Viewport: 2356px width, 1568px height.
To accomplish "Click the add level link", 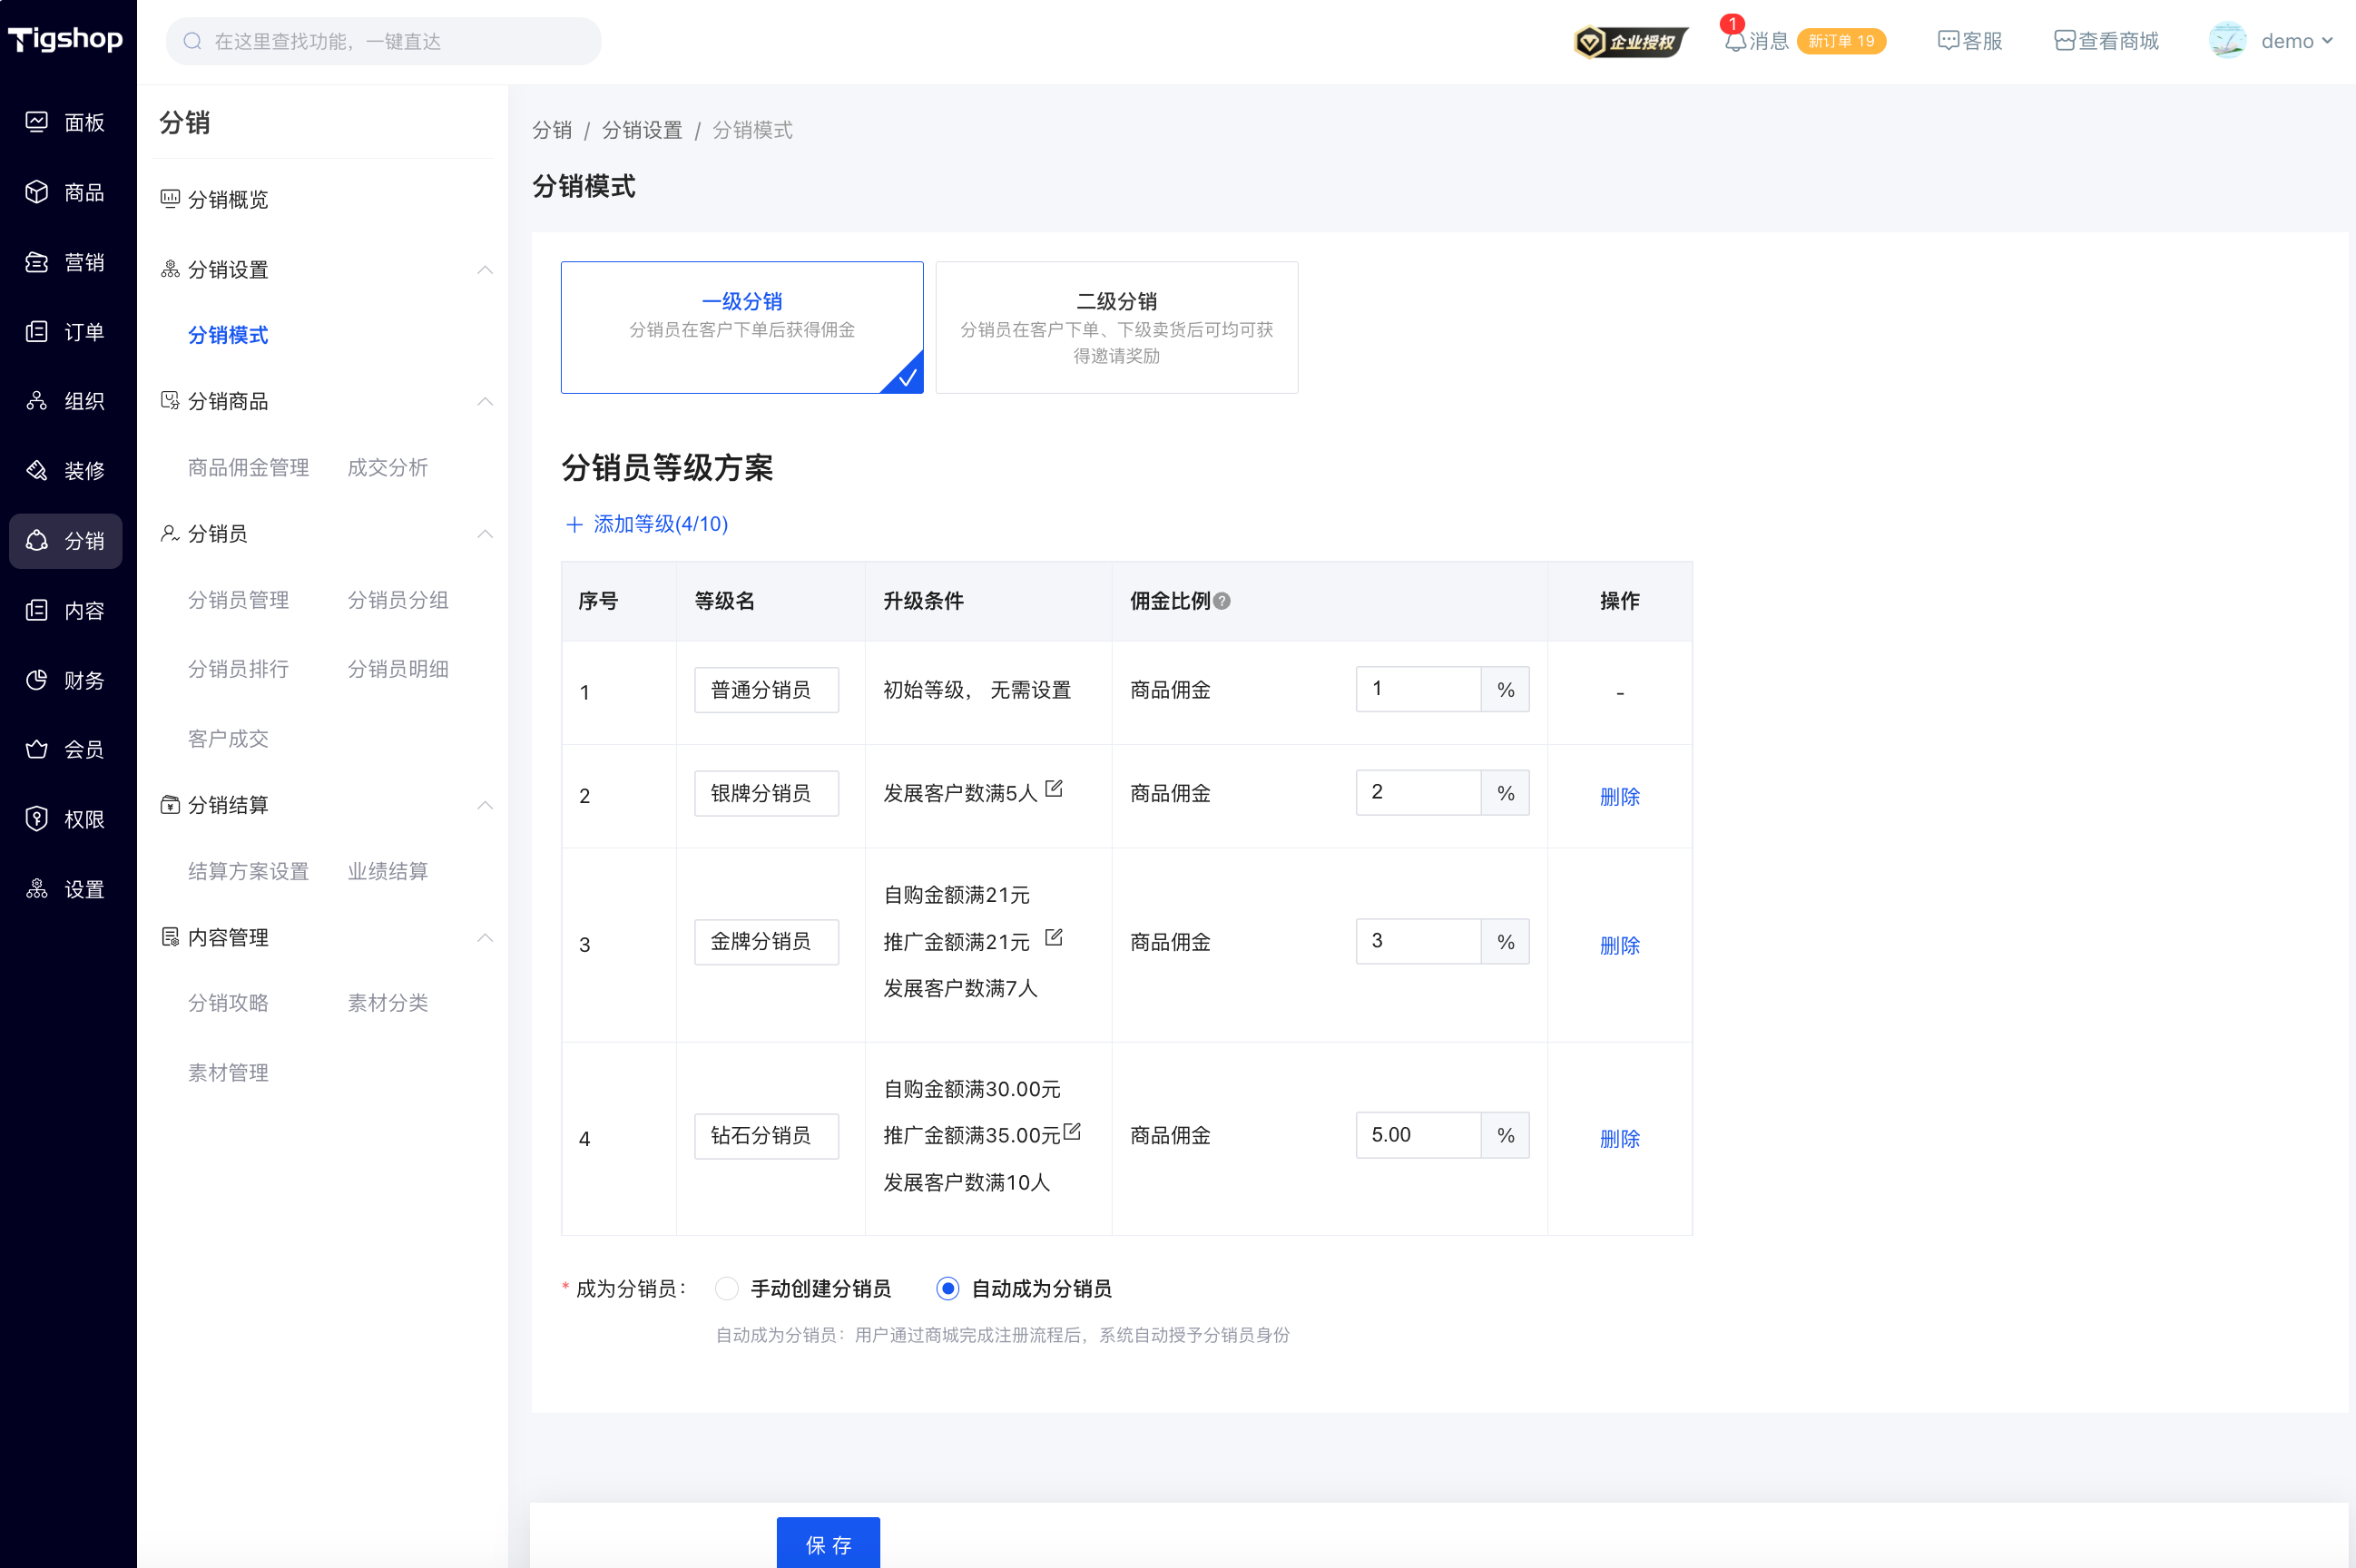I will click(647, 524).
